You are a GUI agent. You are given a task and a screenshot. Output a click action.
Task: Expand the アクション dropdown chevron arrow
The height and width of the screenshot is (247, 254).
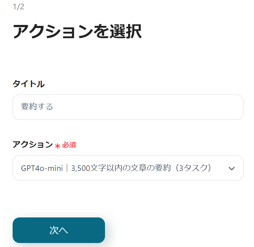tap(232, 168)
